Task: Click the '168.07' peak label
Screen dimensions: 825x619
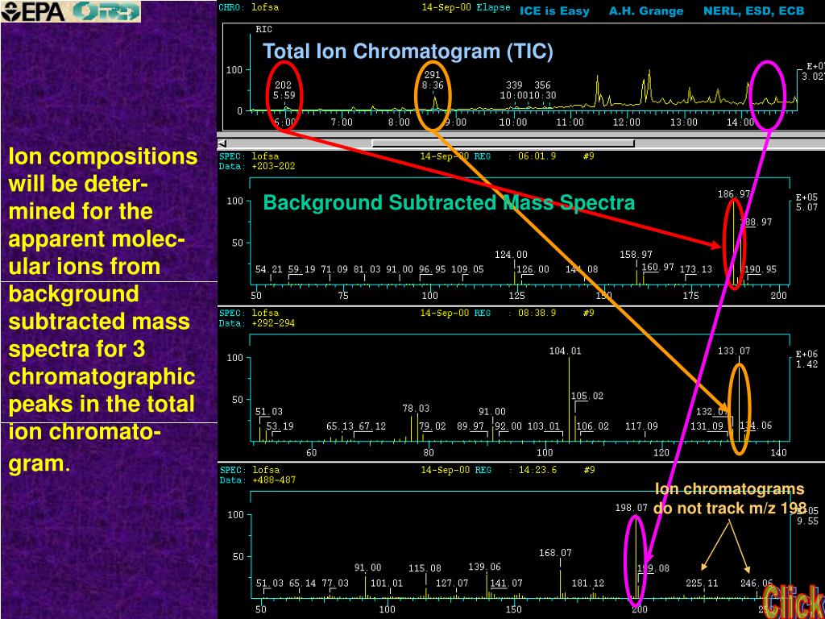Action: click(555, 553)
